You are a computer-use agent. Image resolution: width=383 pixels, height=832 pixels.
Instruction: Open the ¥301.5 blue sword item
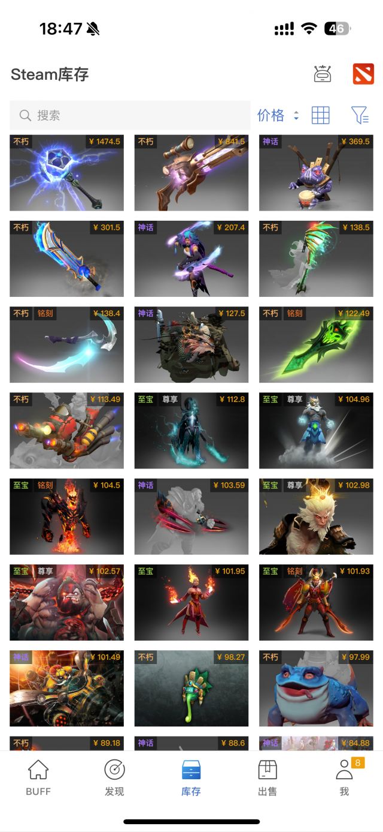pyautogui.click(x=66, y=259)
